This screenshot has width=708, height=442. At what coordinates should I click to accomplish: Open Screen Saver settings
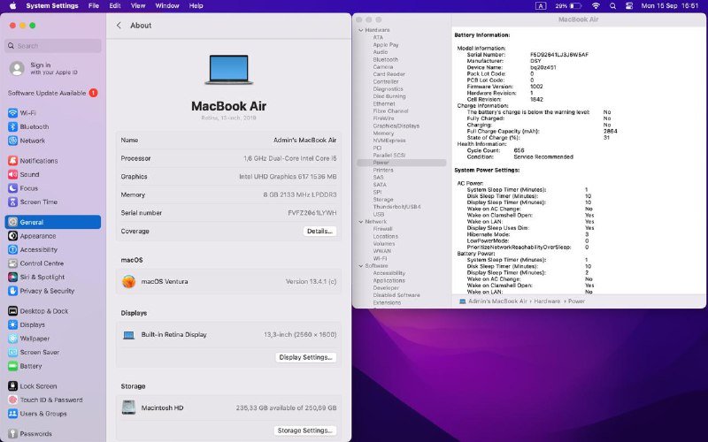[34, 352]
